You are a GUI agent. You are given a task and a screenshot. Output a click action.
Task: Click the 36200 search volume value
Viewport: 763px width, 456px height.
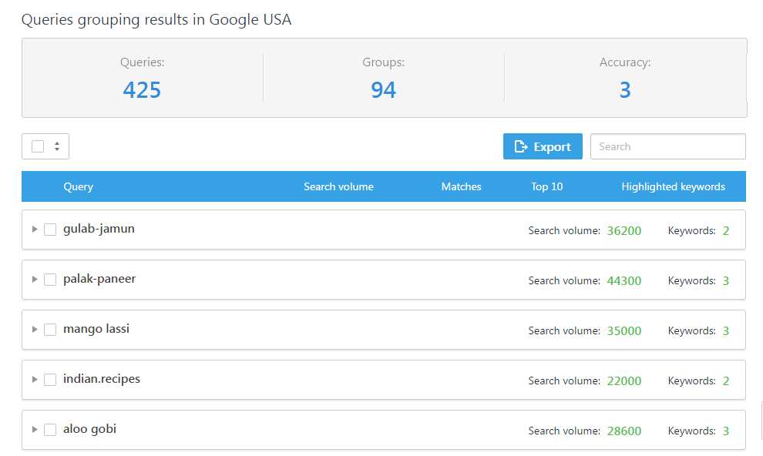(624, 231)
